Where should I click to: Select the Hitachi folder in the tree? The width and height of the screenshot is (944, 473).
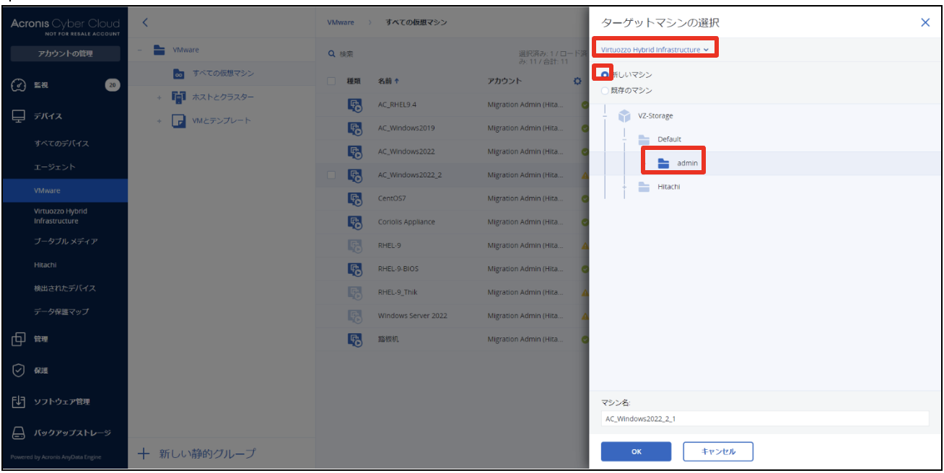(x=668, y=187)
